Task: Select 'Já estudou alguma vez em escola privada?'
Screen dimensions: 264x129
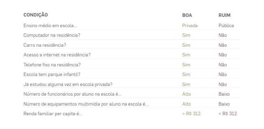Action: coord(68,84)
